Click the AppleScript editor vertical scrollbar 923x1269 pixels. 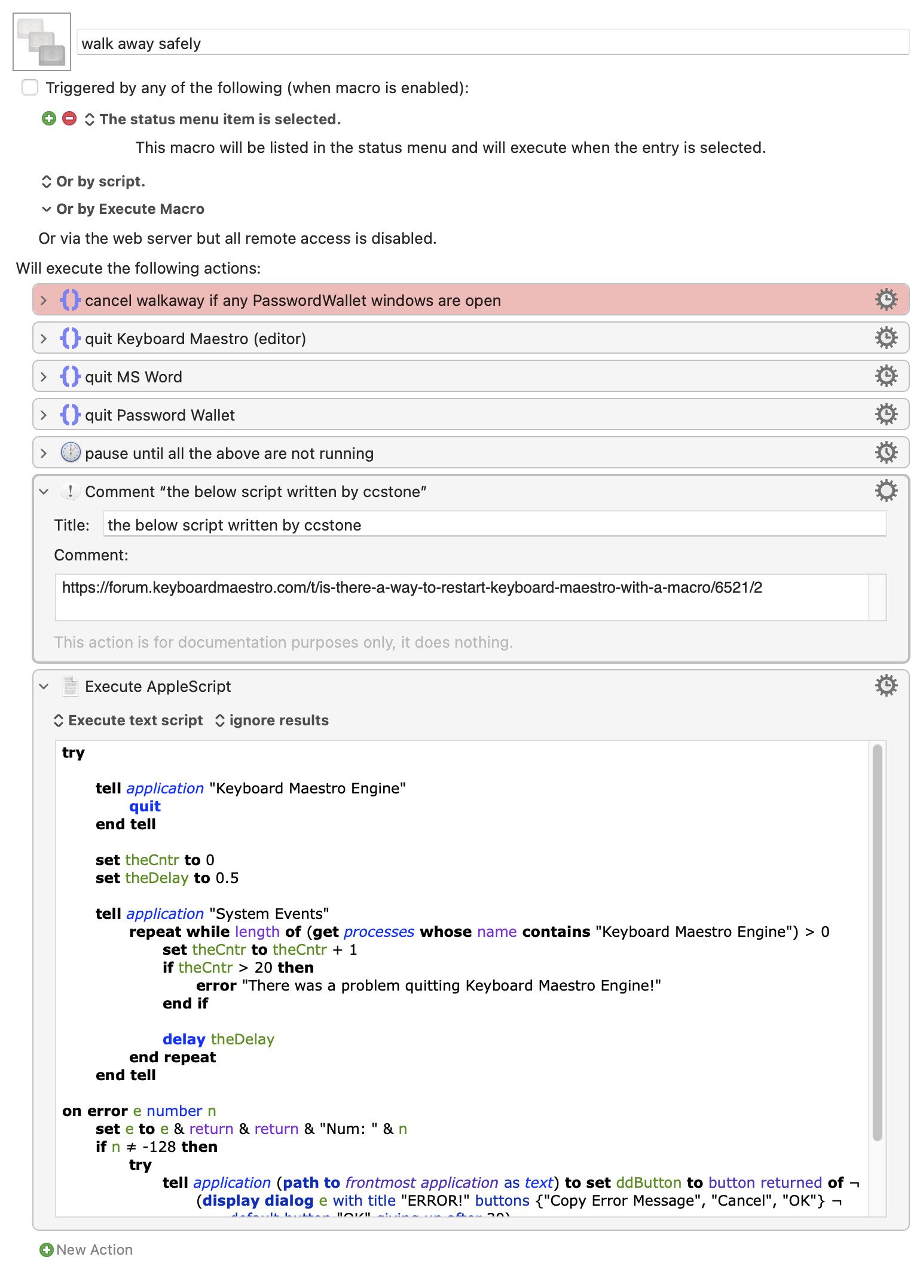point(877,942)
